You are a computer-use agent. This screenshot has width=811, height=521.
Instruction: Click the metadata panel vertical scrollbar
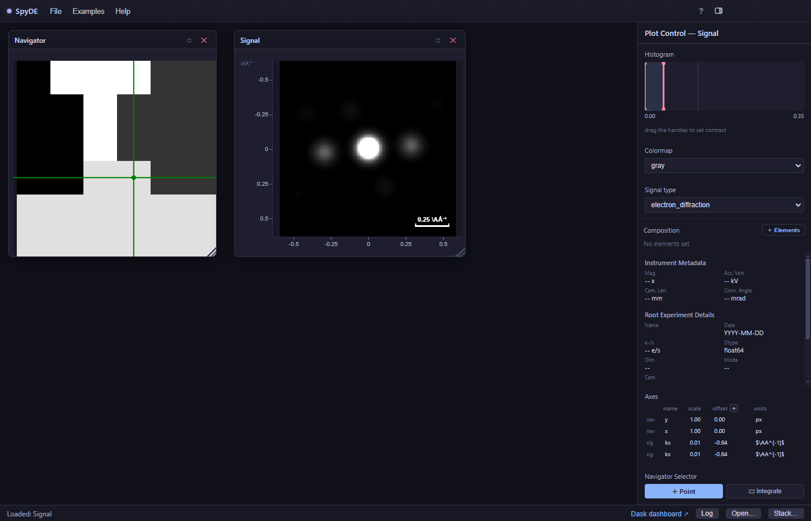coord(808,298)
